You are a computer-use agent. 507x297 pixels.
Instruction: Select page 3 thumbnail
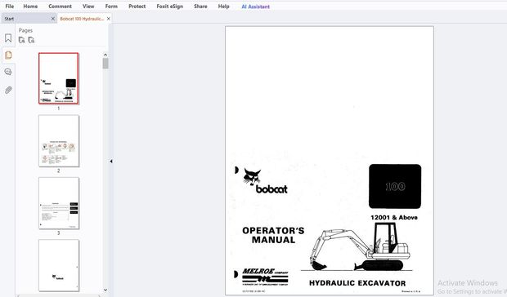click(59, 203)
